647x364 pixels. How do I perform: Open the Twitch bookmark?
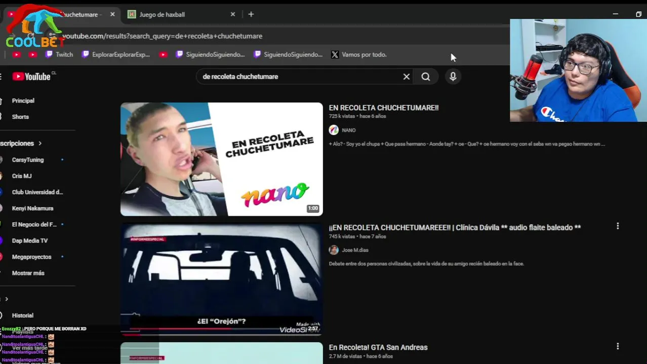pyautogui.click(x=59, y=55)
